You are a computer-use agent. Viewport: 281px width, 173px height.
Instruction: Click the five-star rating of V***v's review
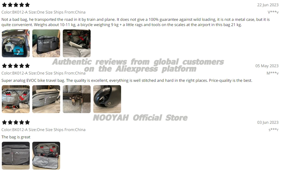[x=16, y=5]
